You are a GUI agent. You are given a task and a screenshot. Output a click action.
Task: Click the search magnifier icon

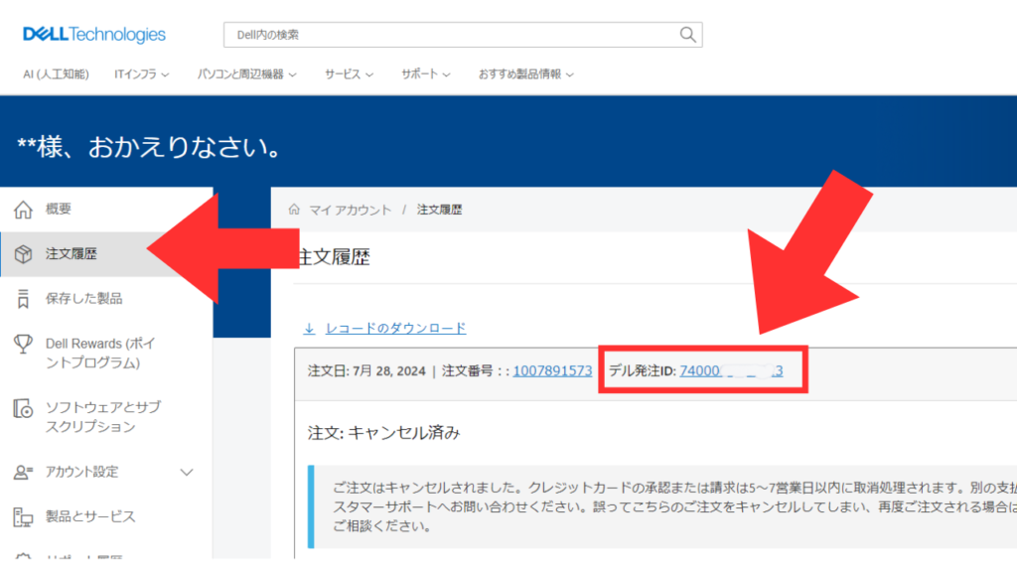coord(687,35)
